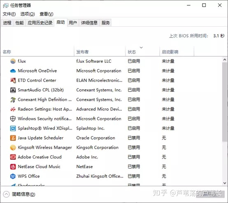This screenshot has width=228, height=203.
Task: Click the ETD Control Center icon
Action: [x=13, y=80]
